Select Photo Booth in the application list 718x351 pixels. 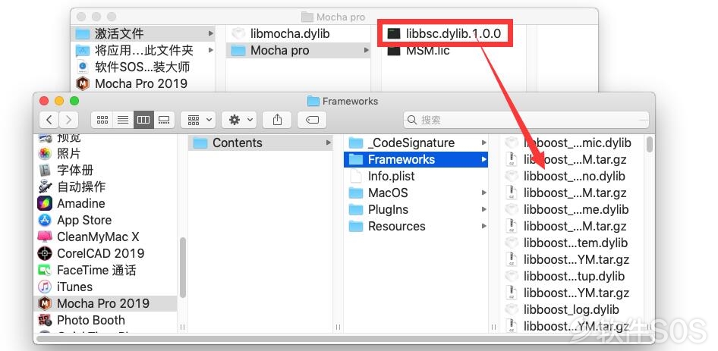[107, 321]
